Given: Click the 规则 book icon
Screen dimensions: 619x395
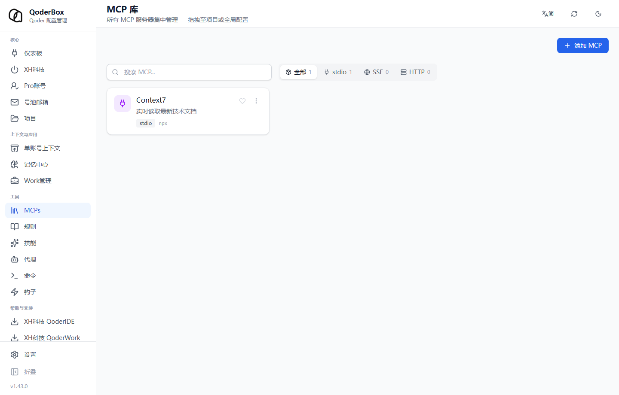Looking at the screenshot, I should point(15,227).
